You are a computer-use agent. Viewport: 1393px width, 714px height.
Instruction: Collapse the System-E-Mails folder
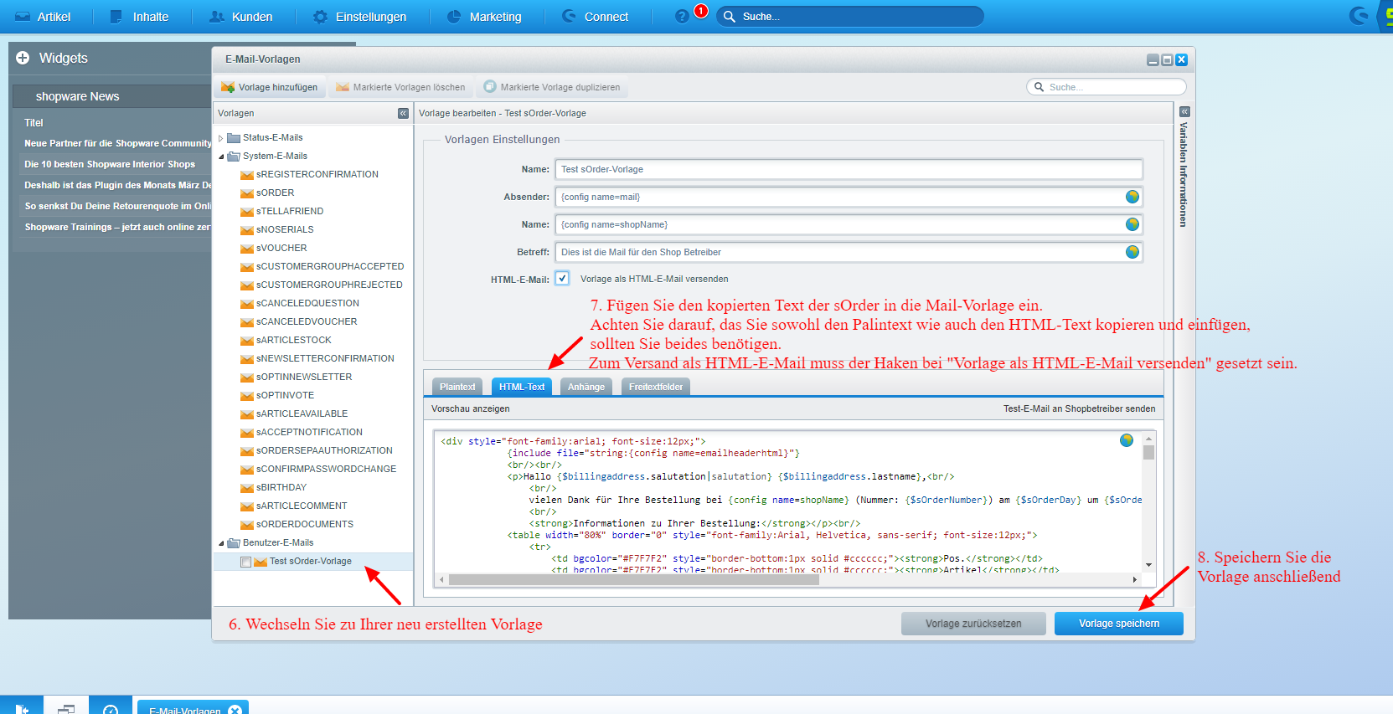221,157
